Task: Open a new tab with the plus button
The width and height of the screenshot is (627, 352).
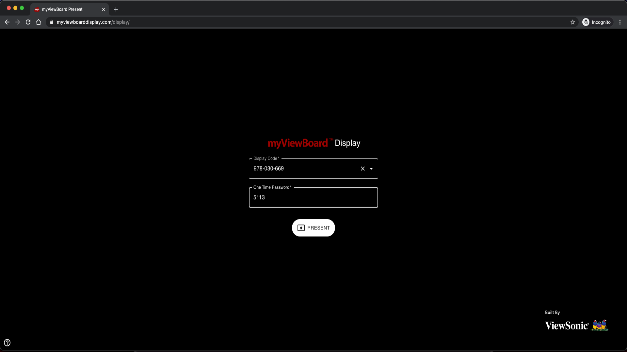Action: (x=116, y=9)
